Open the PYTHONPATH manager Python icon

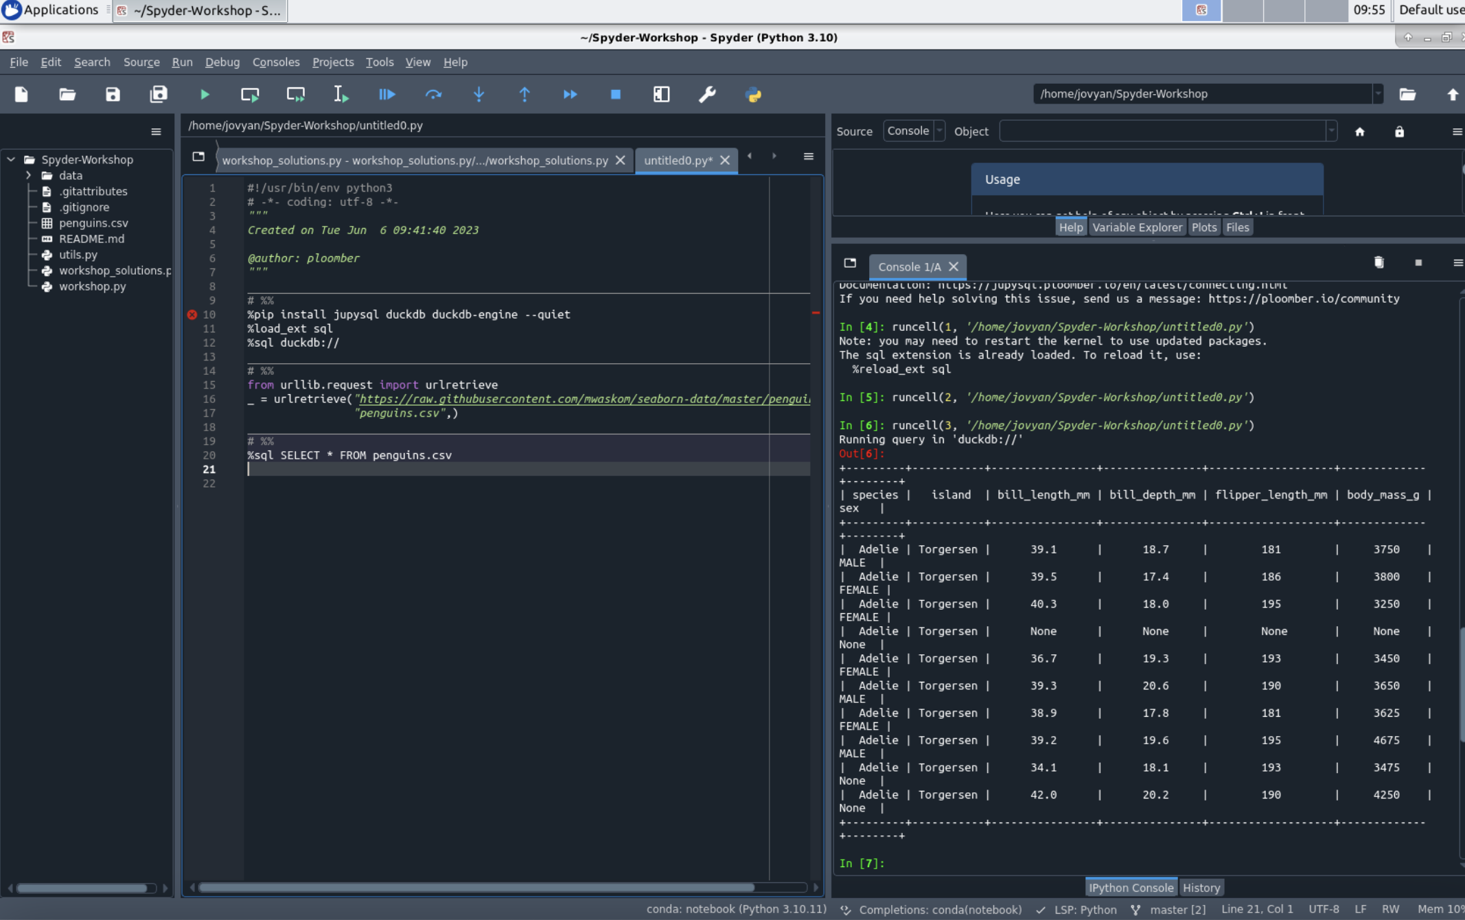tap(753, 94)
